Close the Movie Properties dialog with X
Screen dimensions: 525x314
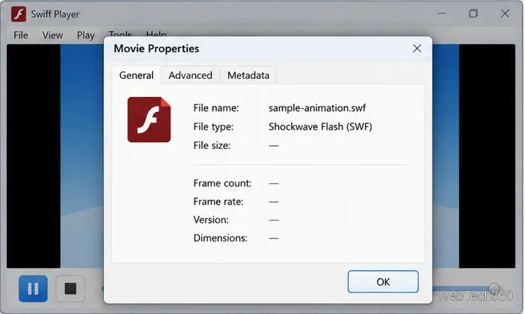pyautogui.click(x=417, y=49)
